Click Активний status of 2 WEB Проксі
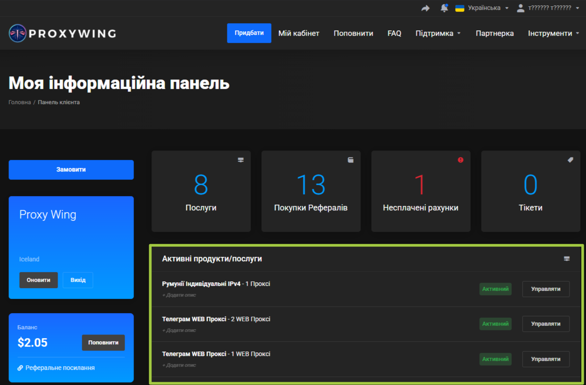The height and width of the screenshot is (385, 586). tap(495, 324)
